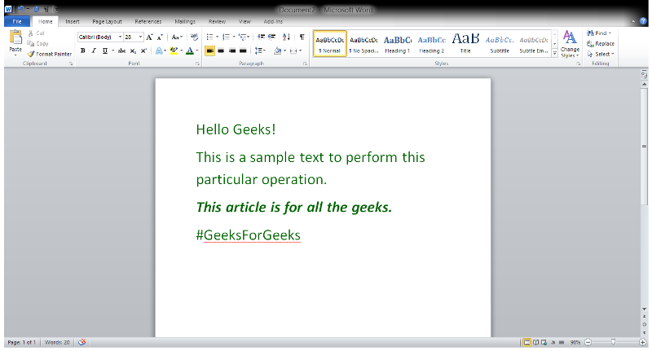Sort the text with the A-Z icon

point(286,37)
